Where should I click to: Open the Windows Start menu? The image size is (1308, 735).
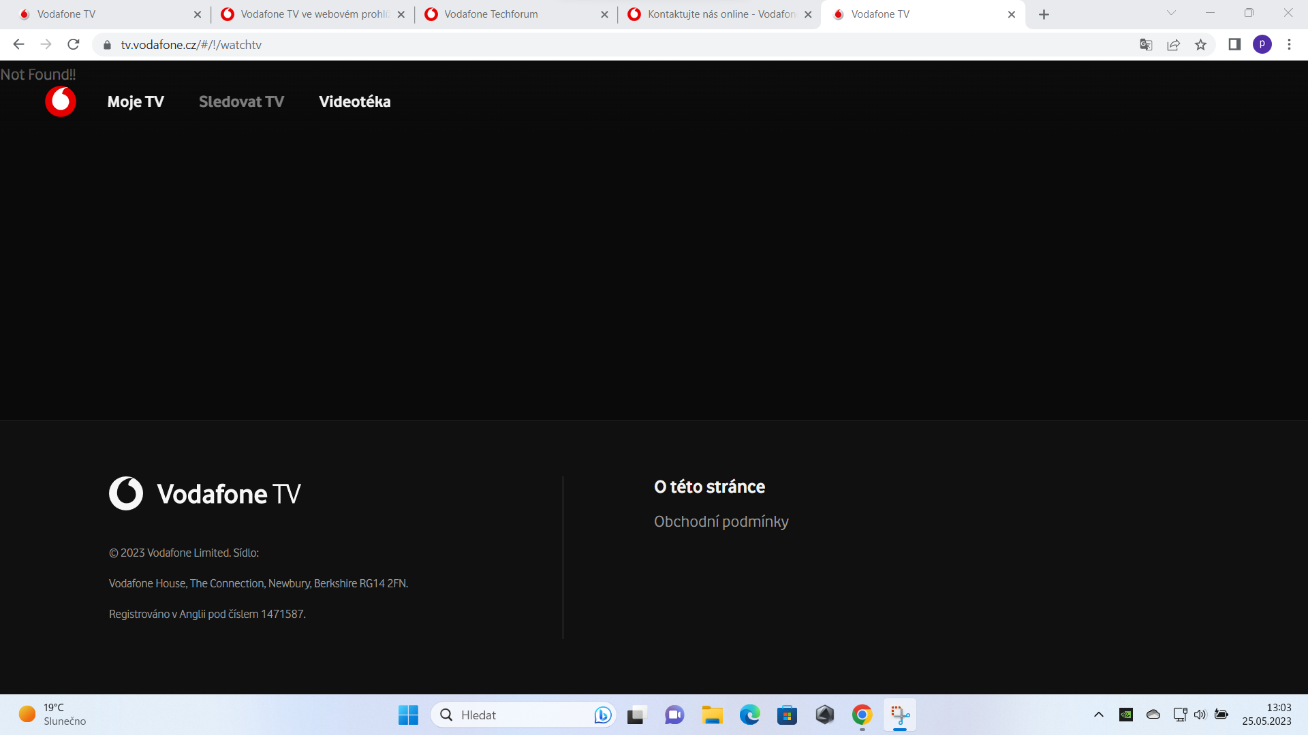tap(408, 715)
